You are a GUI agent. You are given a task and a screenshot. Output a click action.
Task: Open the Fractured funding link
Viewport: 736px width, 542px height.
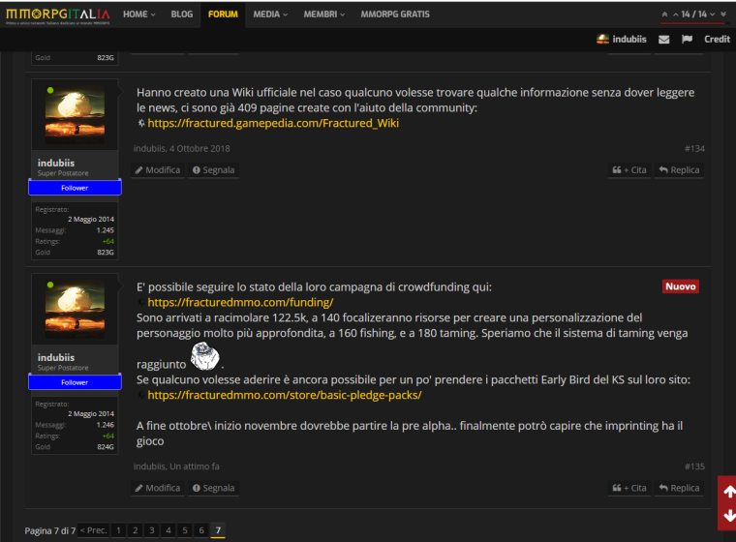pyautogui.click(x=240, y=302)
